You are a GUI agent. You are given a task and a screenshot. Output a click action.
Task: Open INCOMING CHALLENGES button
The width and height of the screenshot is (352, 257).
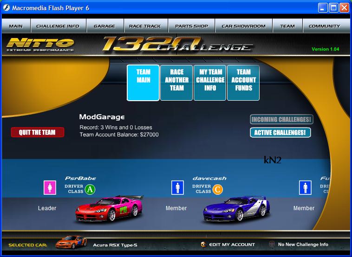tap(281, 119)
